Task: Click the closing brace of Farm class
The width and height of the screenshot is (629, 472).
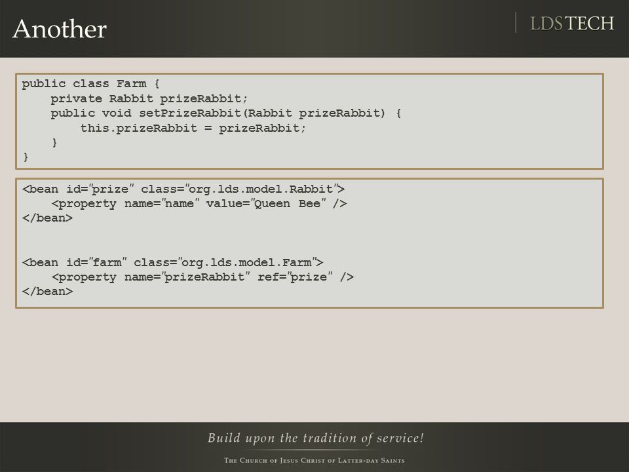Action: 26,157
